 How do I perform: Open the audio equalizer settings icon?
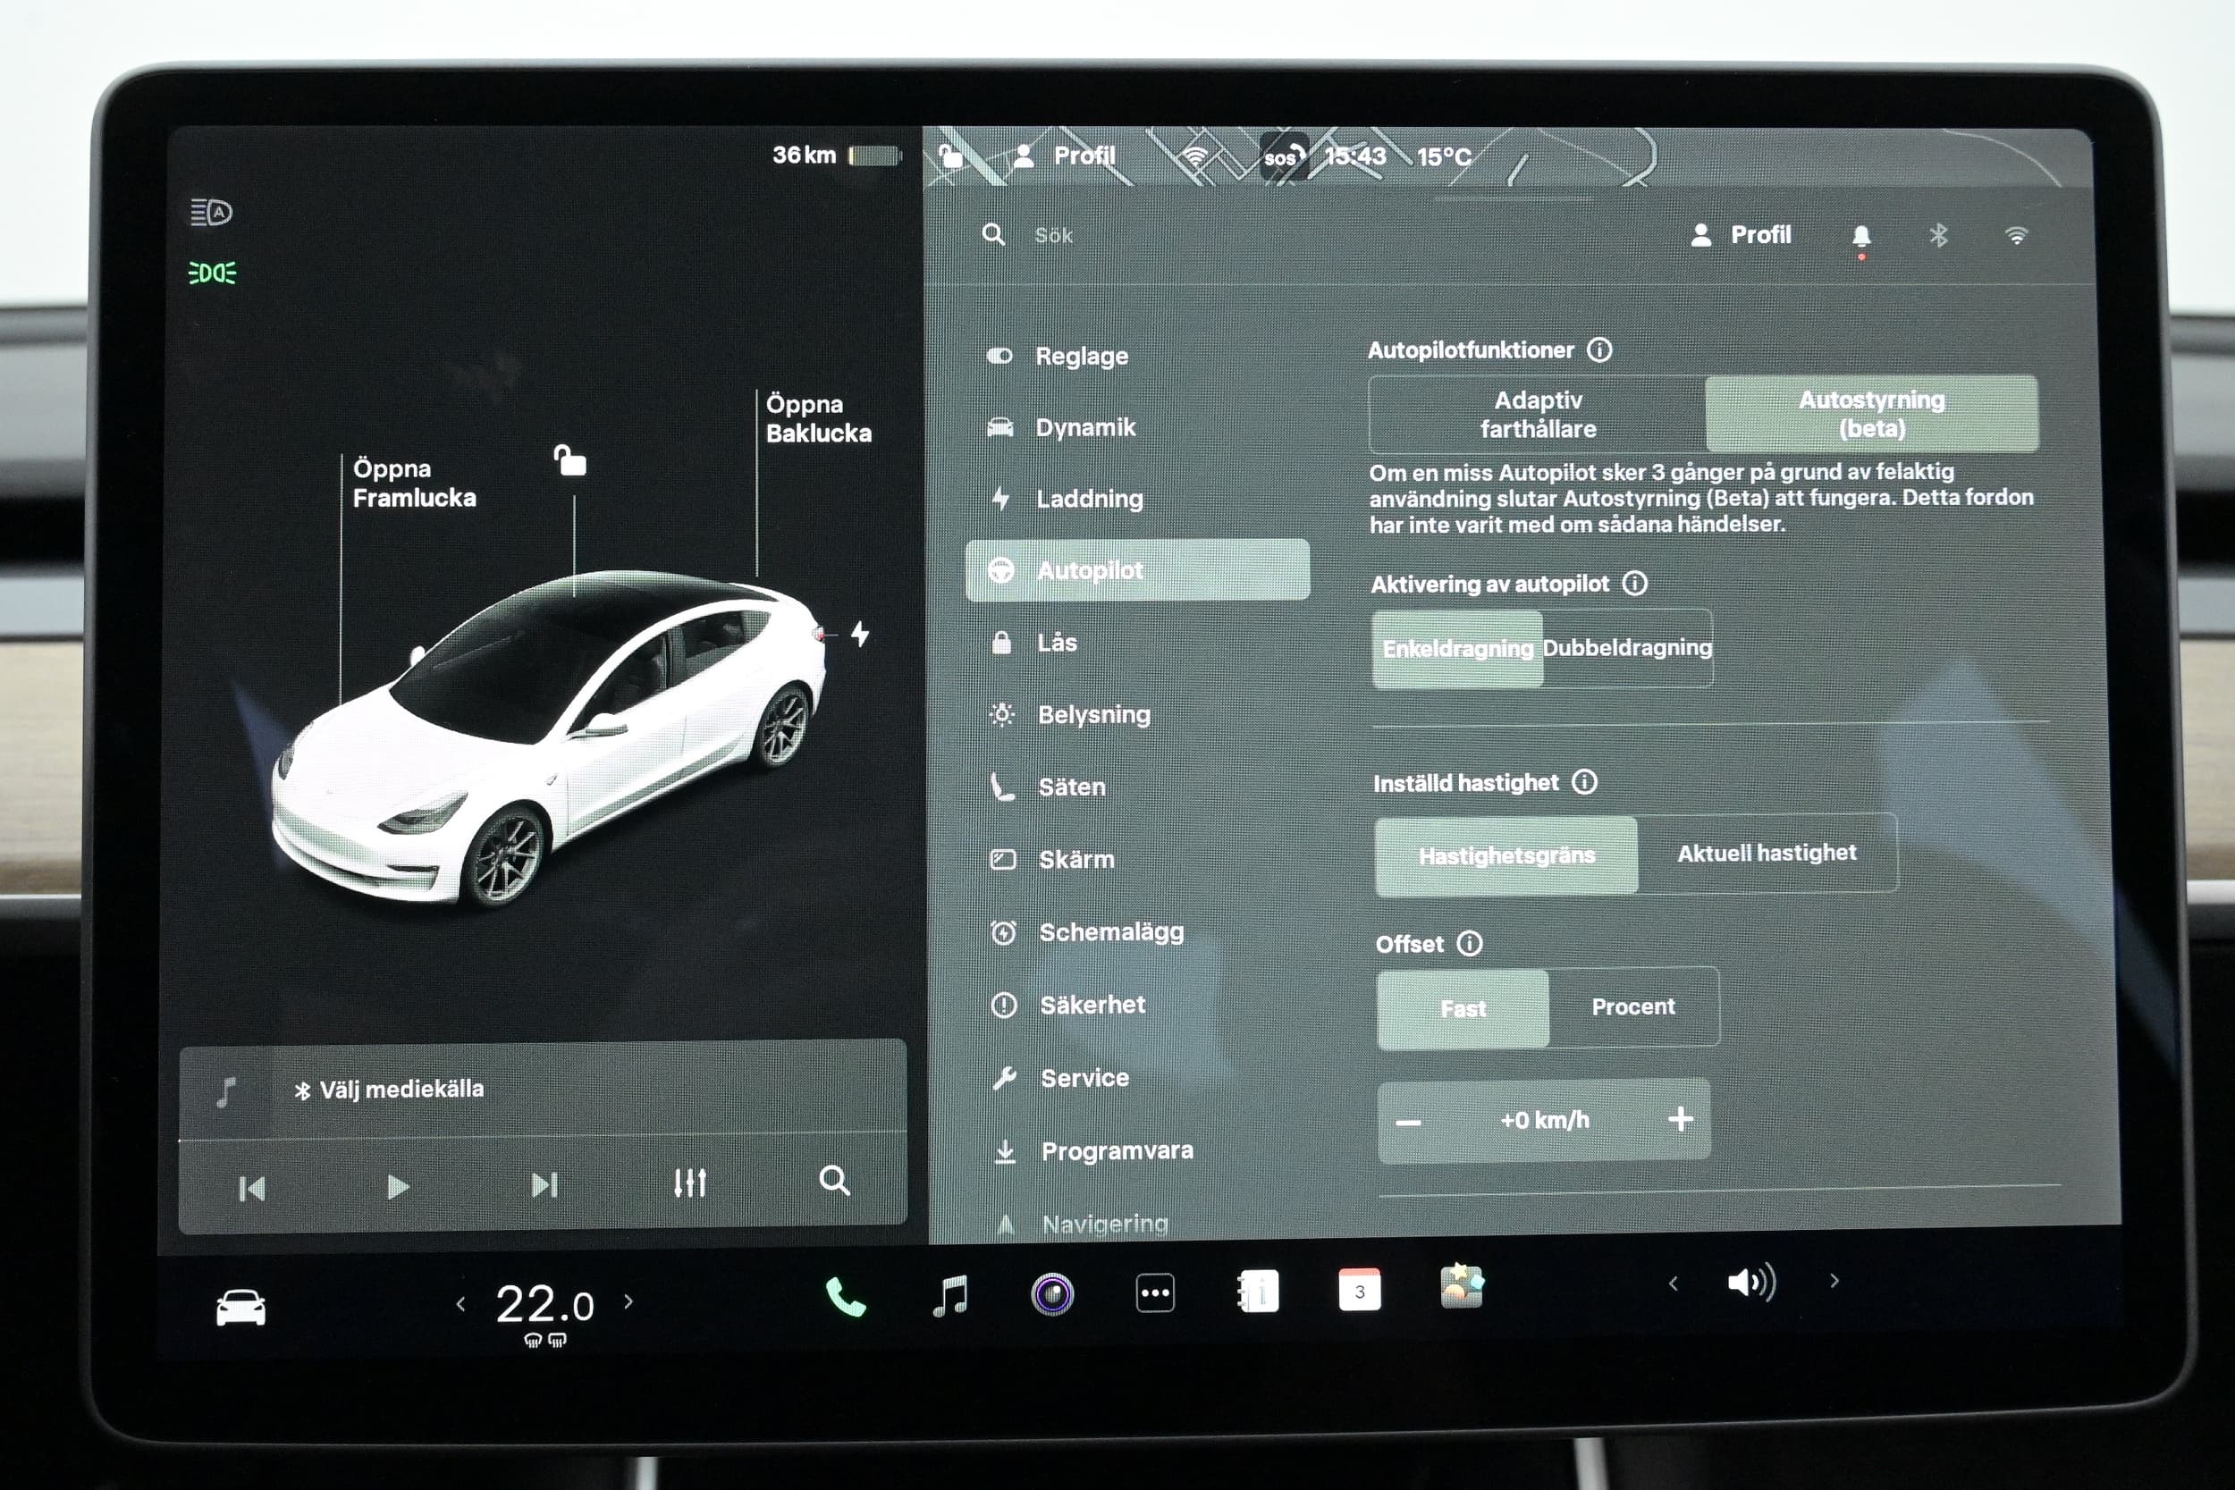[690, 1183]
